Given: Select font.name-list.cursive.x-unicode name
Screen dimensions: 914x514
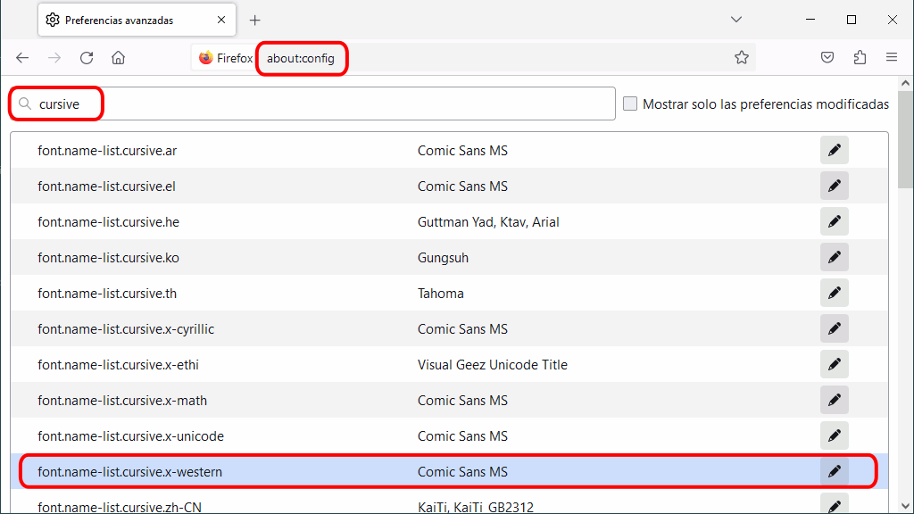Looking at the screenshot, I should tap(130, 435).
